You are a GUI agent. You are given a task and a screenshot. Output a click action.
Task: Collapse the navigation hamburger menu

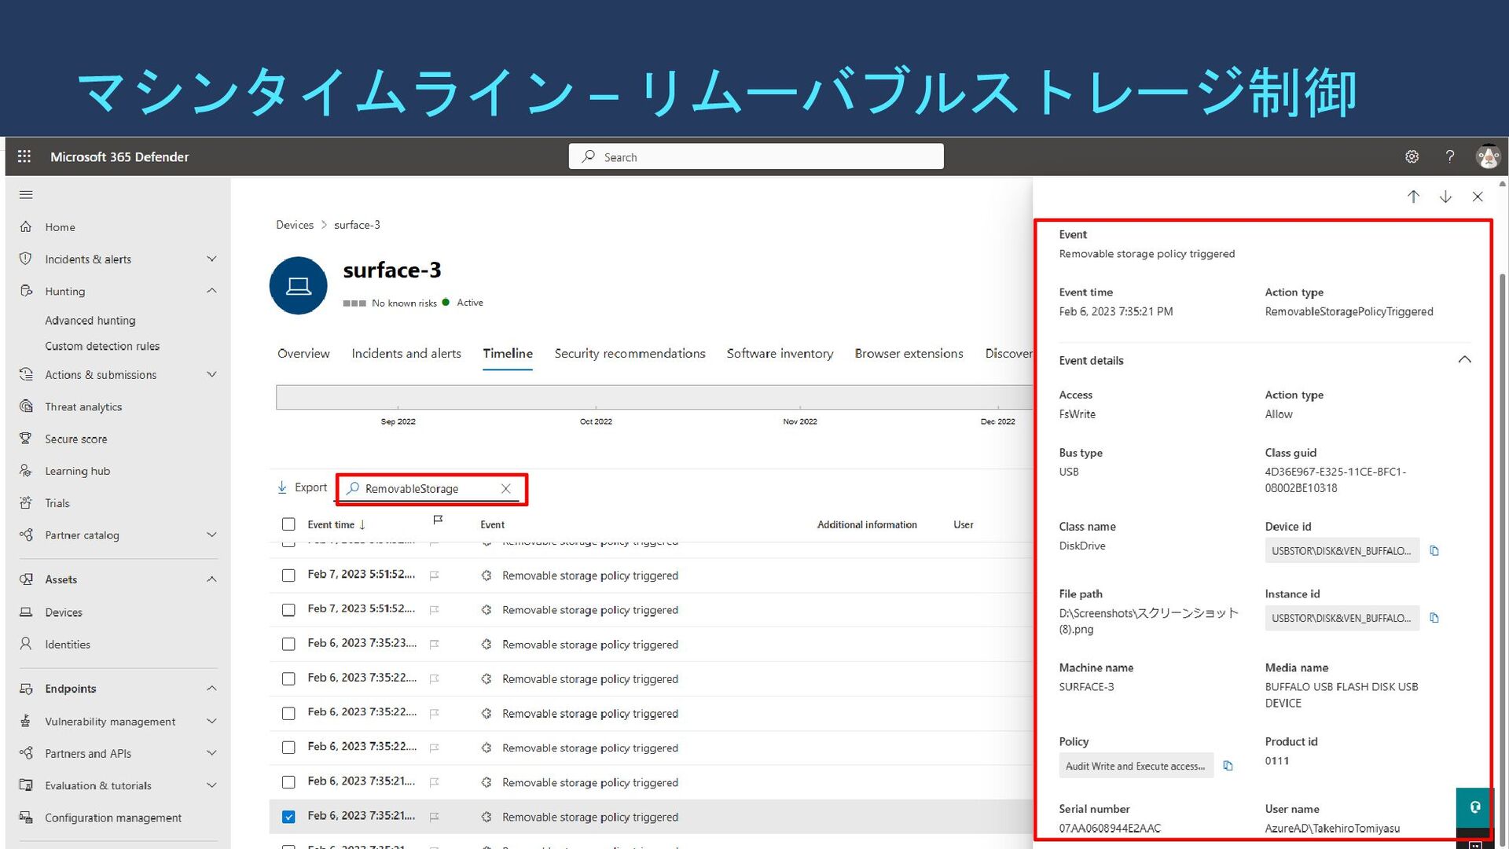click(26, 194)
